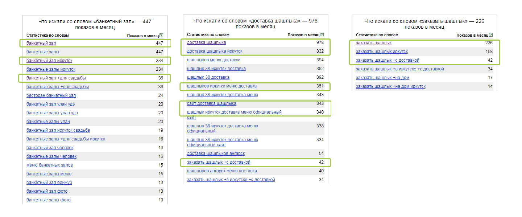Open the link меню банкетных залов
Image resolution: width=522 pixels, height=217 pixels.
(50, 165)
